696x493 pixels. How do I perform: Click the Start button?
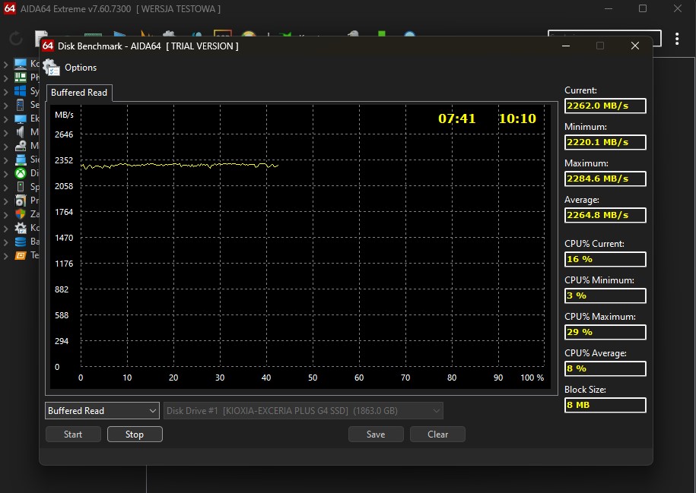(73, 435)
